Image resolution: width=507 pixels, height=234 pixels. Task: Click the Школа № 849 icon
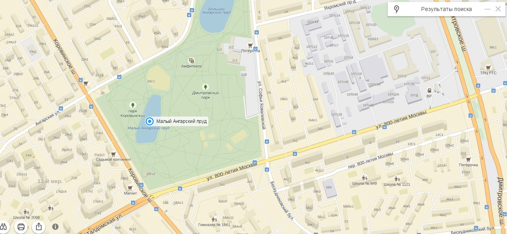pyautogui.click(x=365, y=178)
